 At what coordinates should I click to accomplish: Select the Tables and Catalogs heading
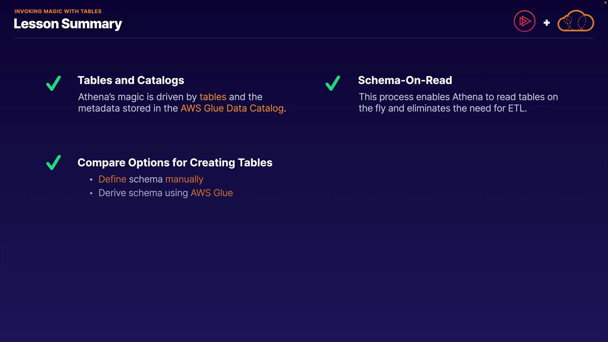(x=131, y=80)
